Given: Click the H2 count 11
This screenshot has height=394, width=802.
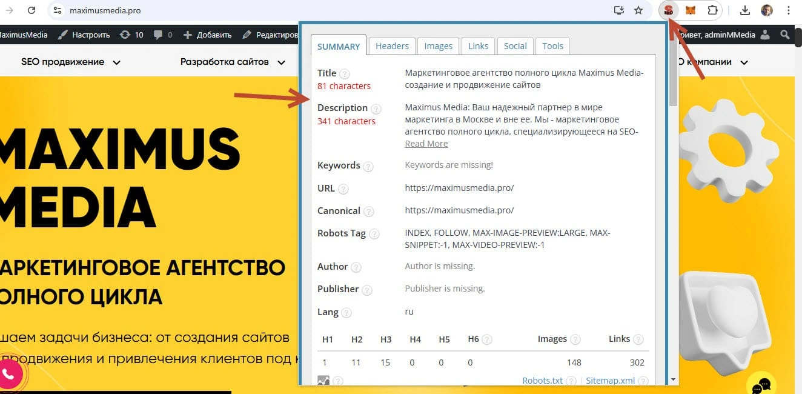Looking at the screenshot, I should point(356,362).
